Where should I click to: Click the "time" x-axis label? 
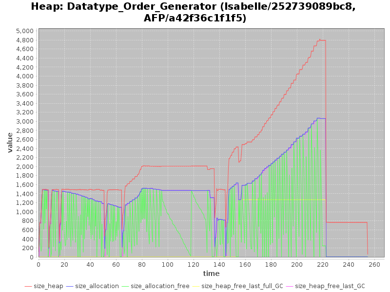(211, 274)
